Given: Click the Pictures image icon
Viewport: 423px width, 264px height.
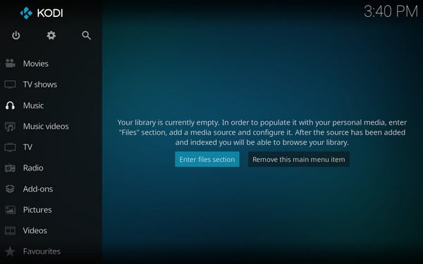Looking at the screenshot, I should tap(11, 210).
